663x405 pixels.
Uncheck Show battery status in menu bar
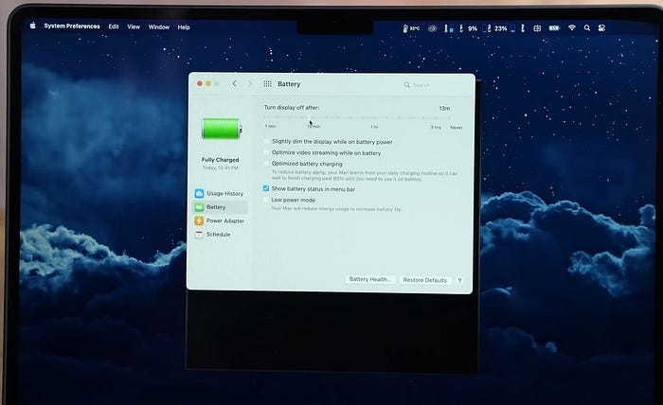coord(266,188)
